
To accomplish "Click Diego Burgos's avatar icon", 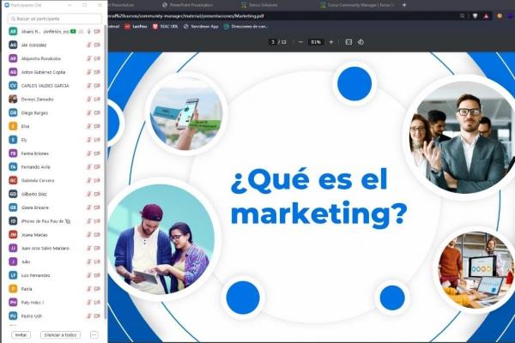I will tap(13, 112).
